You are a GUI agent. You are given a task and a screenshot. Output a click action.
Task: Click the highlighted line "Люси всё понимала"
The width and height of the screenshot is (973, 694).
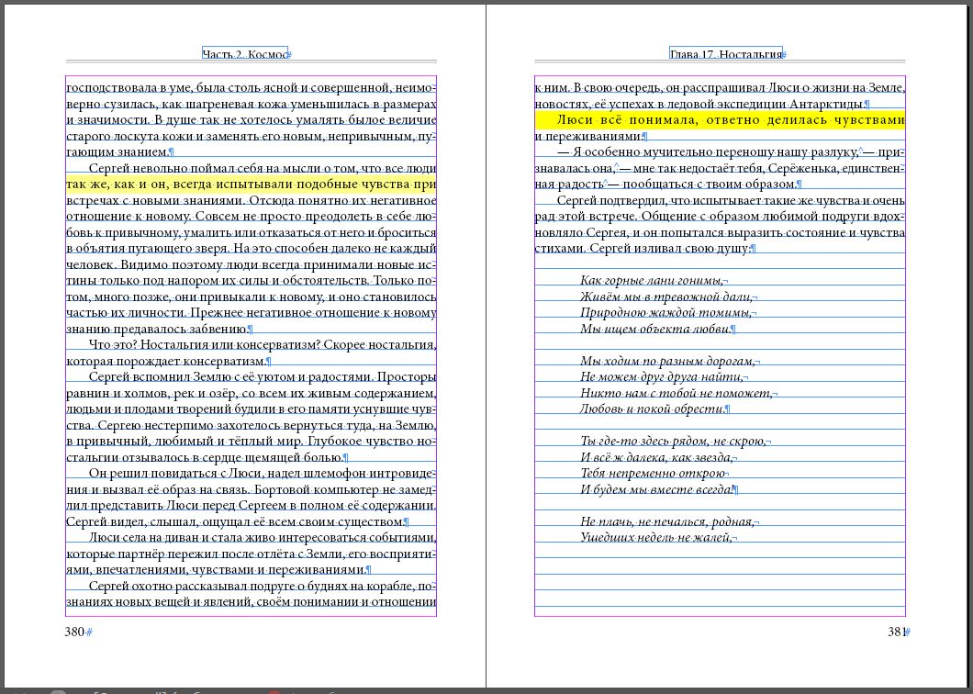[720, 120]
